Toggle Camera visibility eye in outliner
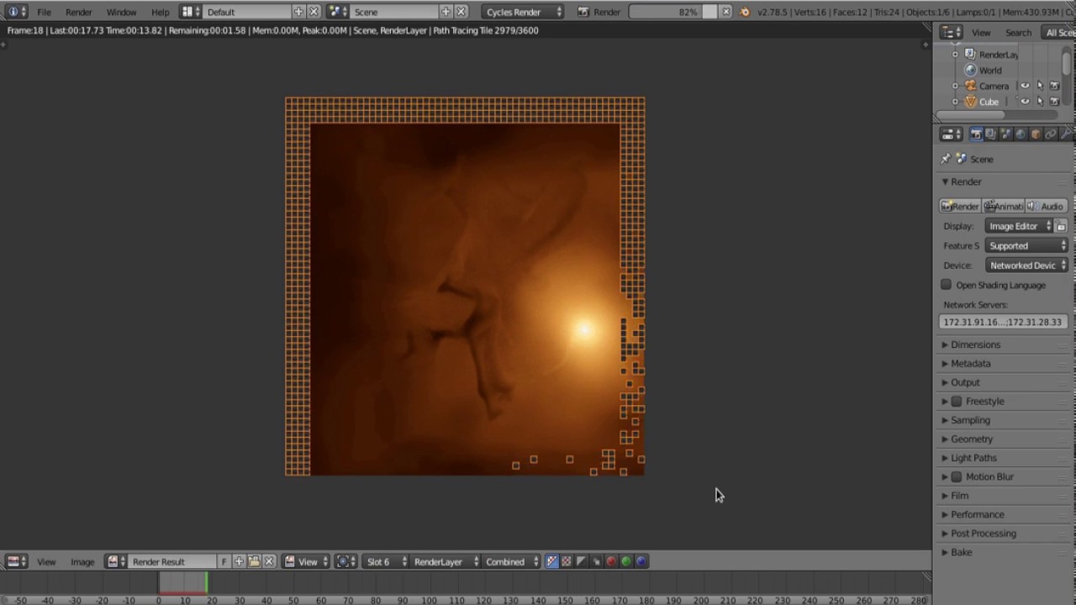The image size is (1076, 605). click(x=1025, y=86)
